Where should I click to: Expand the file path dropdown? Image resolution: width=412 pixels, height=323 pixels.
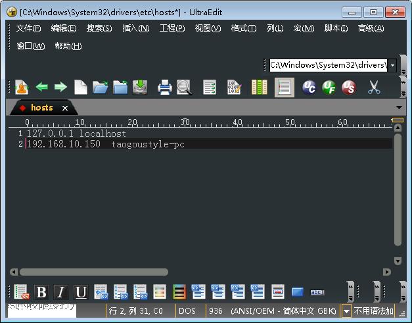[392, 65]
